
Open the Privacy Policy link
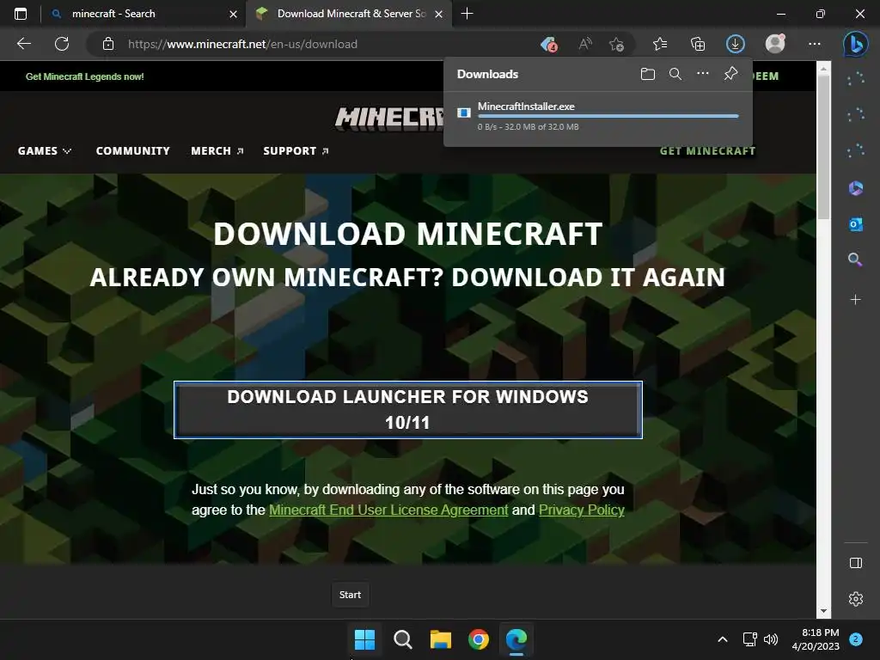[x=582, y=510]
